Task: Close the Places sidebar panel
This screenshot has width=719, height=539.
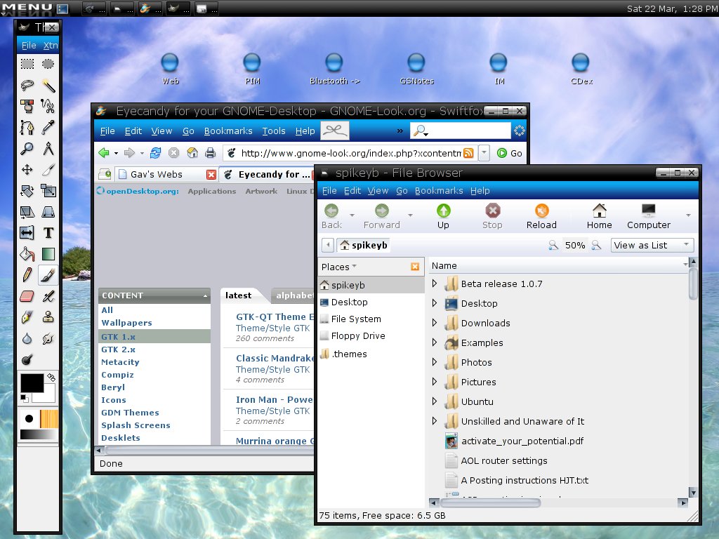Action: click(x=415, y=267)
